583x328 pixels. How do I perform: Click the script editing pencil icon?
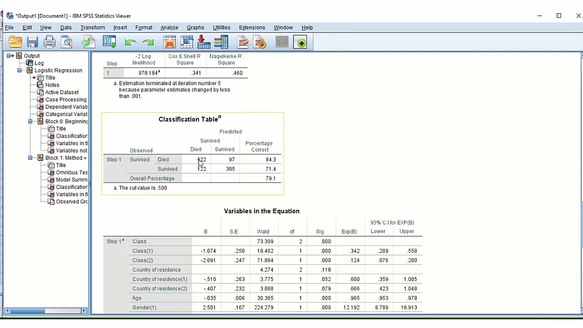[243, 42]
